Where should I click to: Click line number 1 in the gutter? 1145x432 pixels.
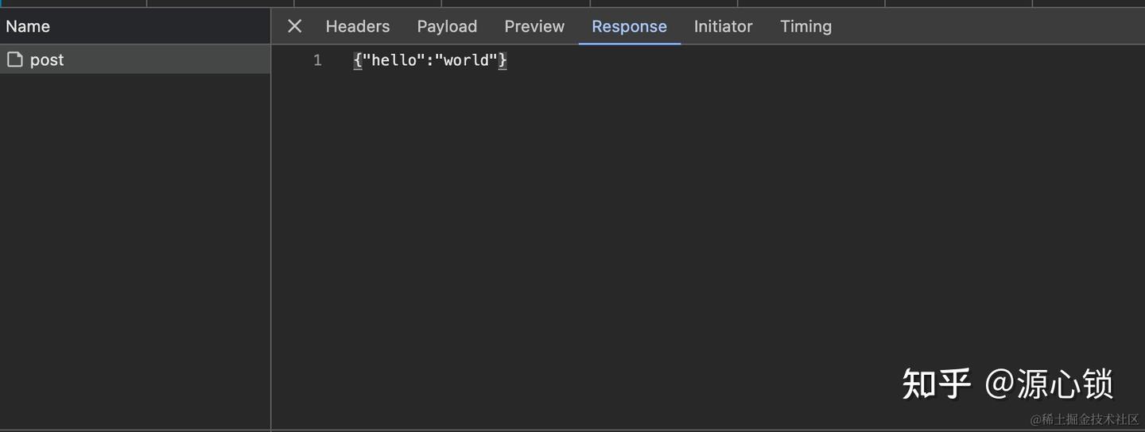click(317, 60)
